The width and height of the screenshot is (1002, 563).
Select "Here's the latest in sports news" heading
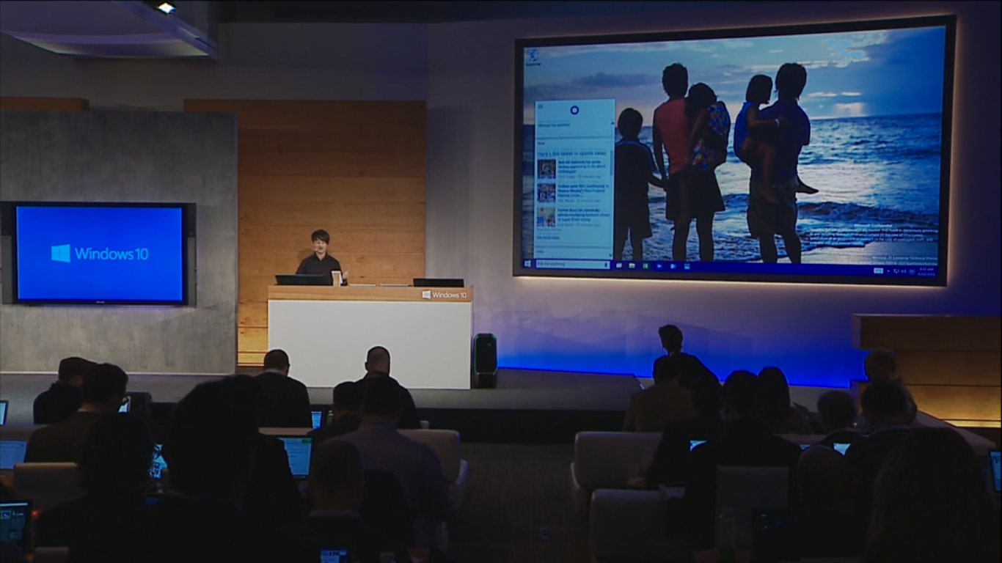pos(572,153)
